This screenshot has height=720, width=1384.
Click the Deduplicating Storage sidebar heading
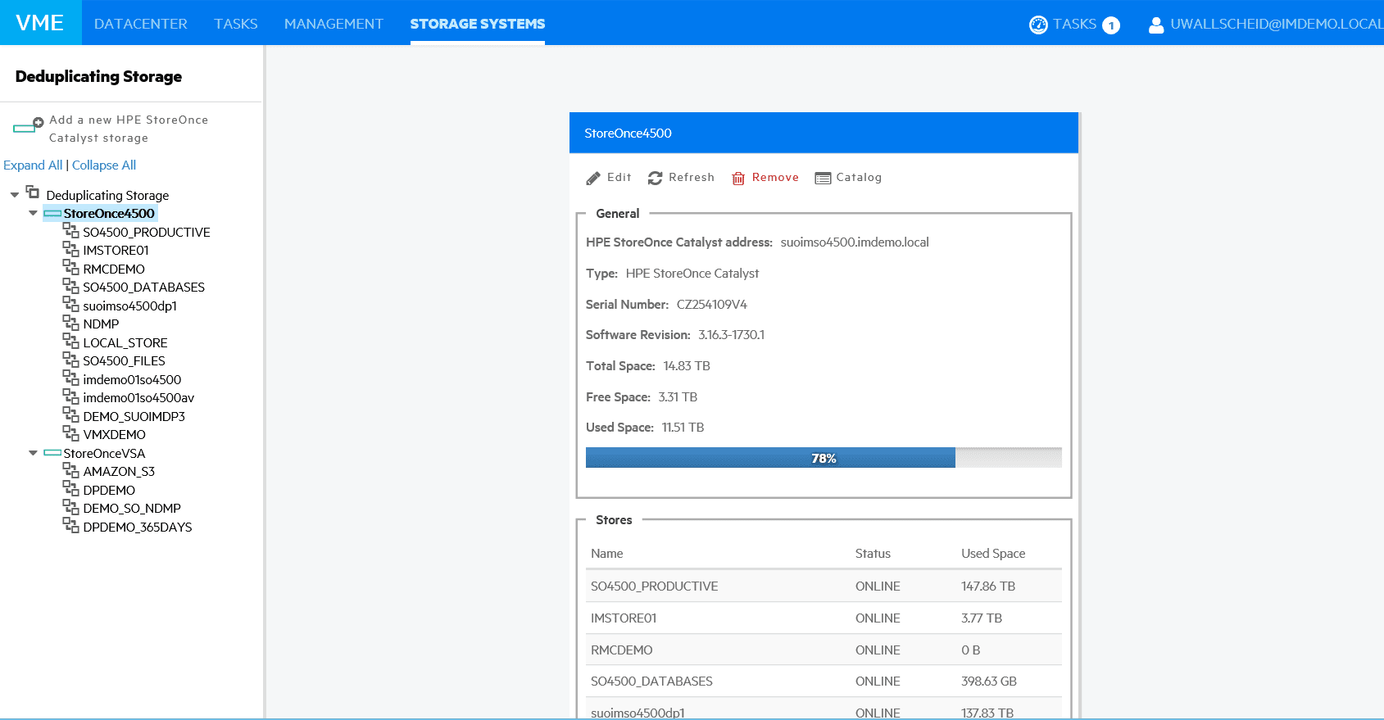point(98,76)
